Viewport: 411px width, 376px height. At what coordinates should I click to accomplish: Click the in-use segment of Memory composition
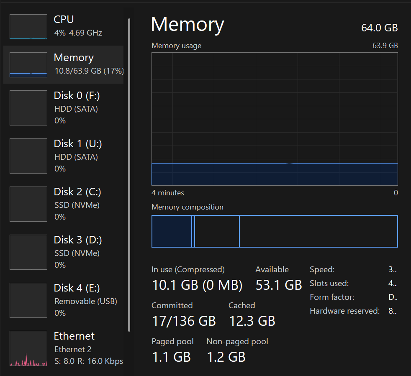tap(171, 231)
